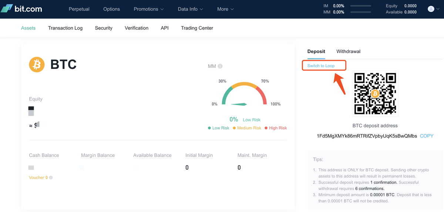Click the MM risk gauge

(x=244, y=94)
